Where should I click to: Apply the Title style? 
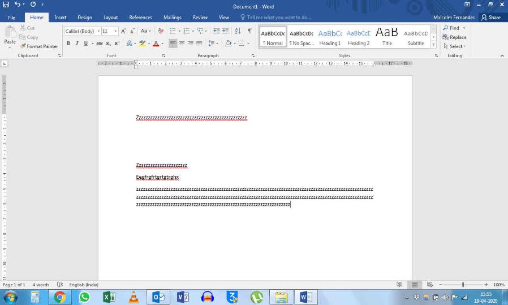(387, 37)
